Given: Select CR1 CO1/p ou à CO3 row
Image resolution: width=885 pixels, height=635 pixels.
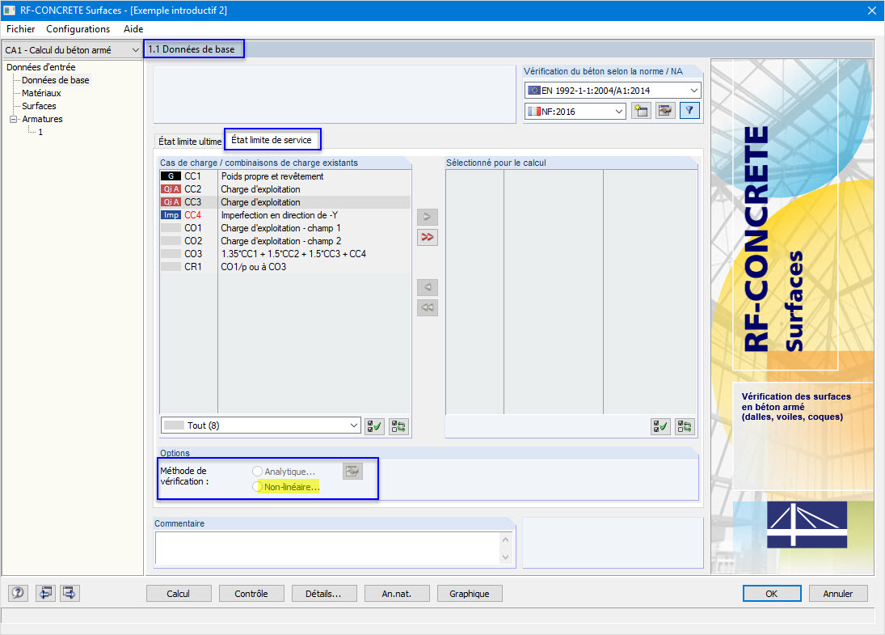Looking at the screenshot, I should tap(285, 267).
